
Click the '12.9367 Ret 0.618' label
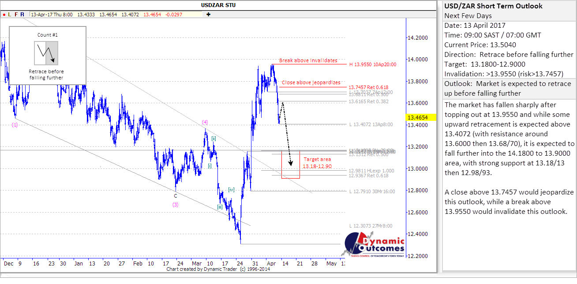click(369, 176)
